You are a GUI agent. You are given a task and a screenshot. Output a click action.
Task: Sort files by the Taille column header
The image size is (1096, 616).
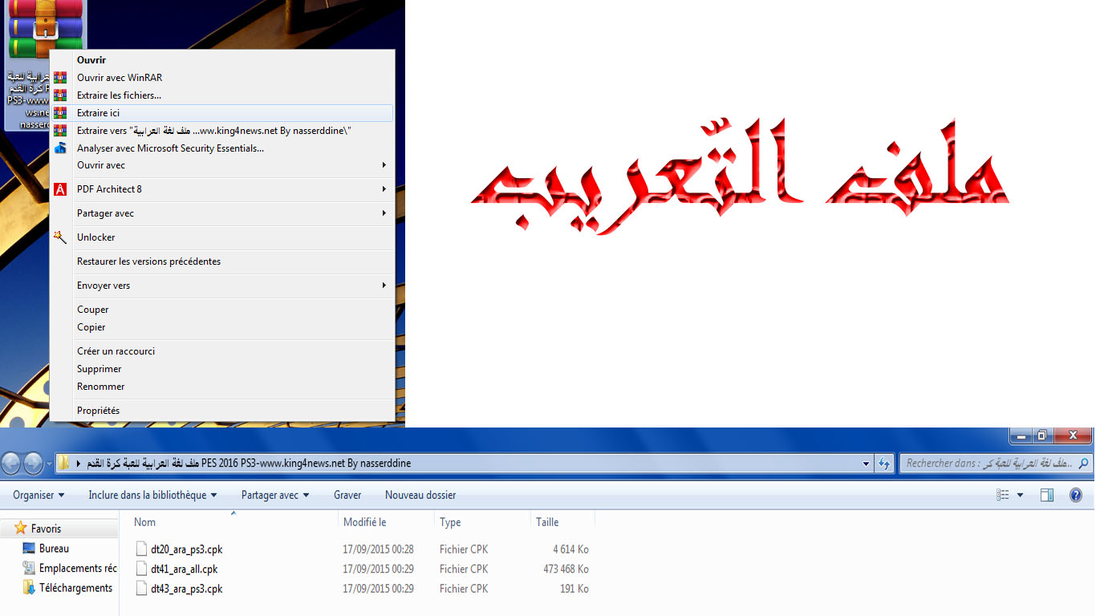(x=547, y=522)
